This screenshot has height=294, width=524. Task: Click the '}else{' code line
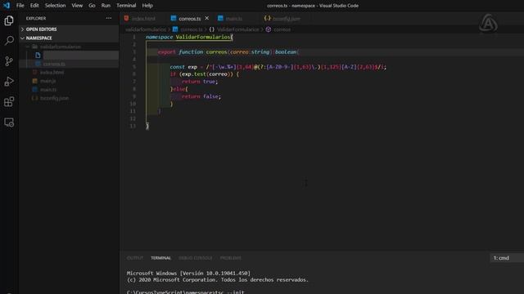pyautogui.click(x=178, y=89)
